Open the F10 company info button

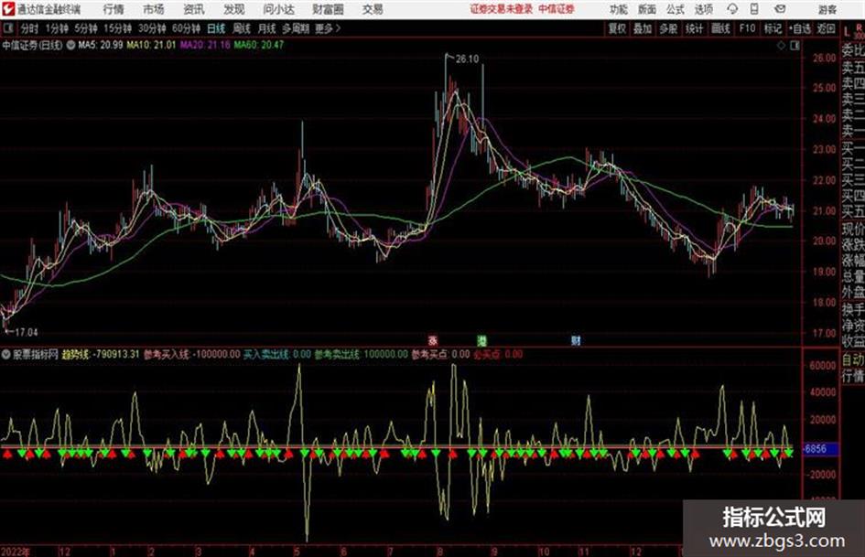(747, 28)
